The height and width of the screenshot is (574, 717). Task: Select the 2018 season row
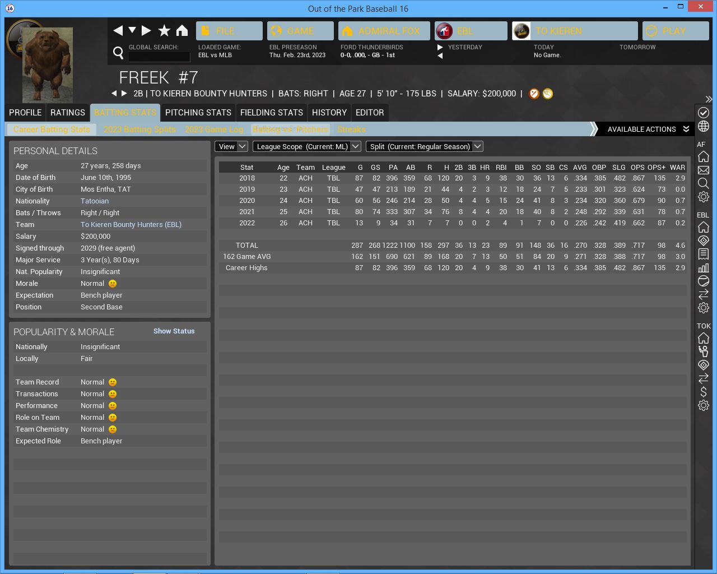click(x=453, y=178)
